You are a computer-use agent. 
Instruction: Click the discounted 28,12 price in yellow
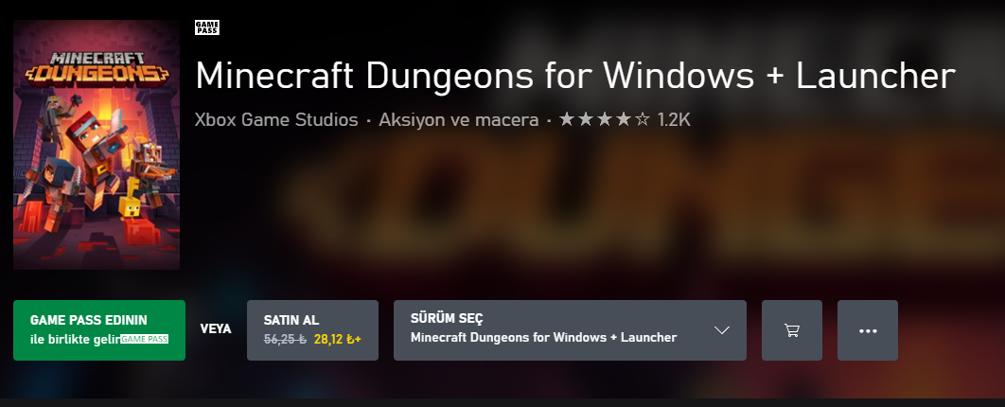tap(328, 339)
